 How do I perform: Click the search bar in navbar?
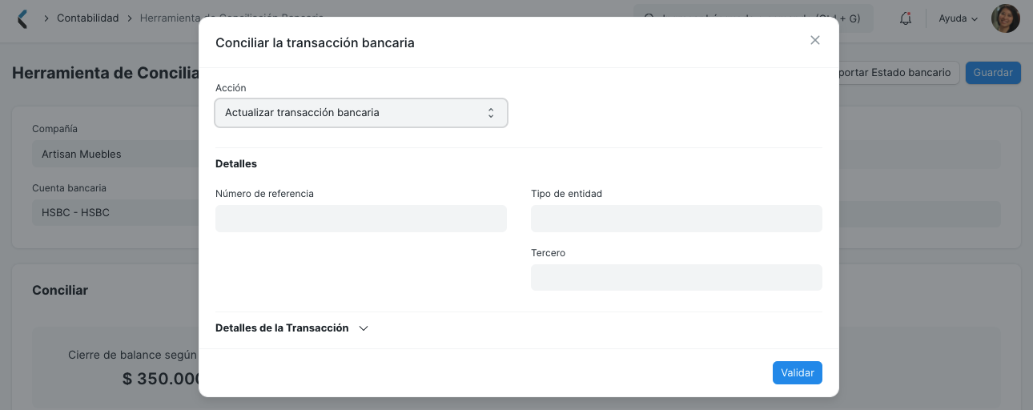[x=754, y=18]
